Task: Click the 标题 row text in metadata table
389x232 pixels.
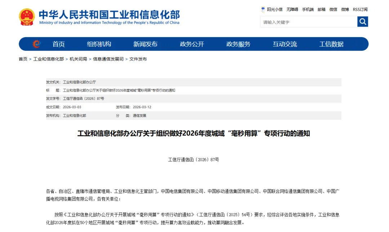Action: [119, 91]
